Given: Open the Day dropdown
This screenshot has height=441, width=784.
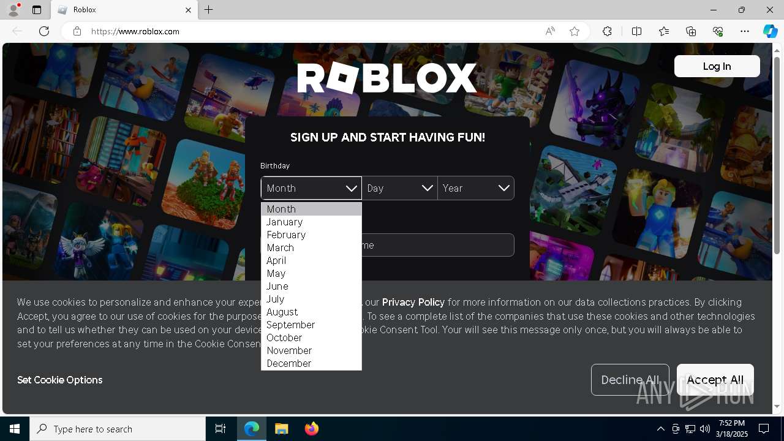Looking at the screenshot, I should (x=399, y=188).
